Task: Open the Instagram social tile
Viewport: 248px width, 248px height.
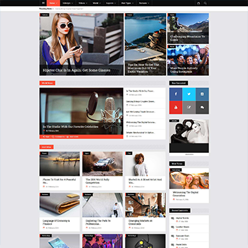Action: (x=203, y=94)
